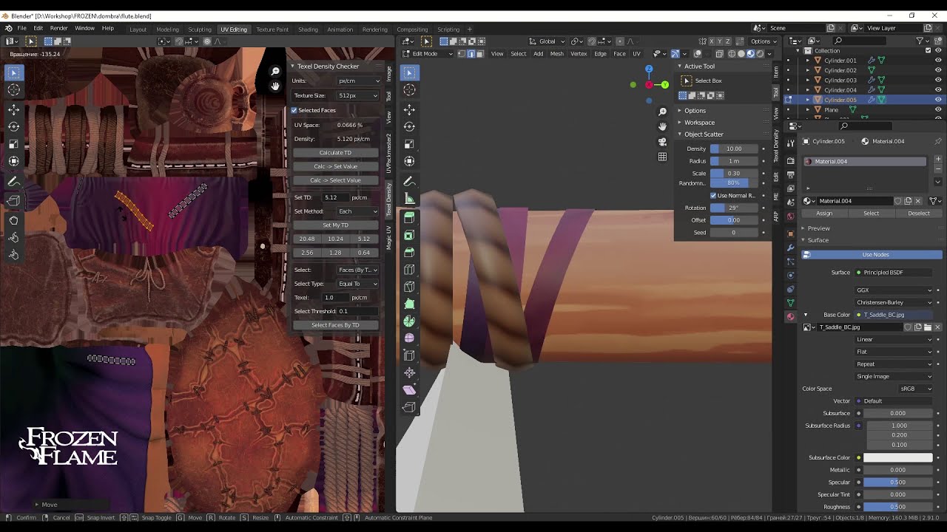Open the Units px/cm dropdown

(x=358, y=81)
